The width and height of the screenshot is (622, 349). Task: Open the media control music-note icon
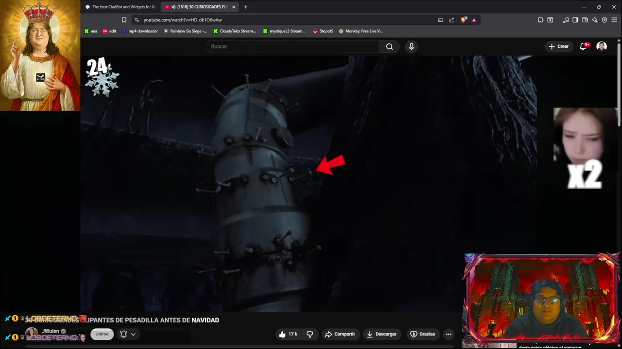[x=566, y=20]
